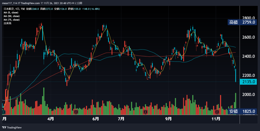The image size is (260, 131).
Task: Click the 7月 time axis label
Action: pyautogui.click(x=121, y=119)
